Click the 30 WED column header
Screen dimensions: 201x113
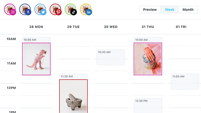click(x=111, y=27)
